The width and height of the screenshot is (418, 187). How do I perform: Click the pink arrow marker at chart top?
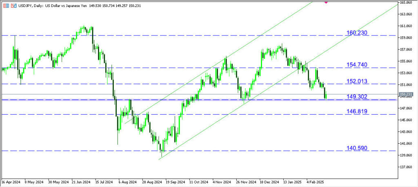(326, 2)
